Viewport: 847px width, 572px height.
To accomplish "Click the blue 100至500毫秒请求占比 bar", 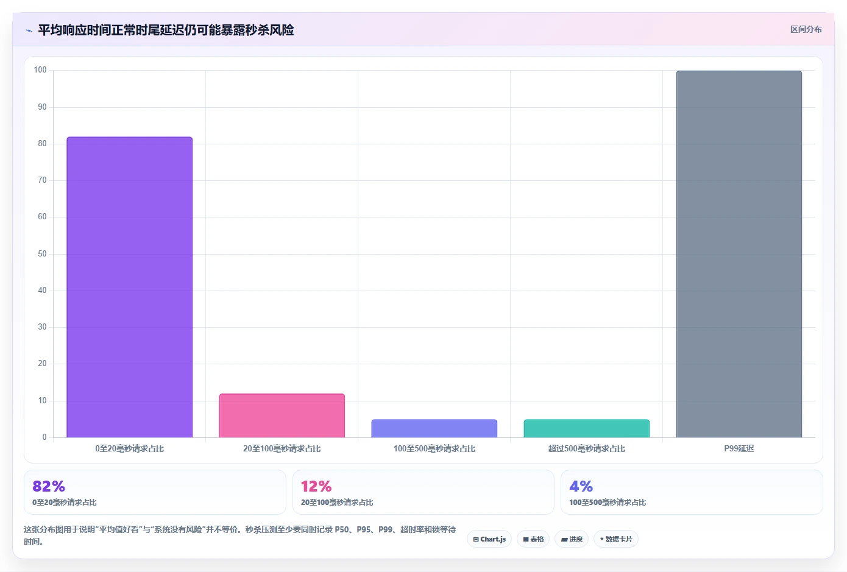I will 434,428.
